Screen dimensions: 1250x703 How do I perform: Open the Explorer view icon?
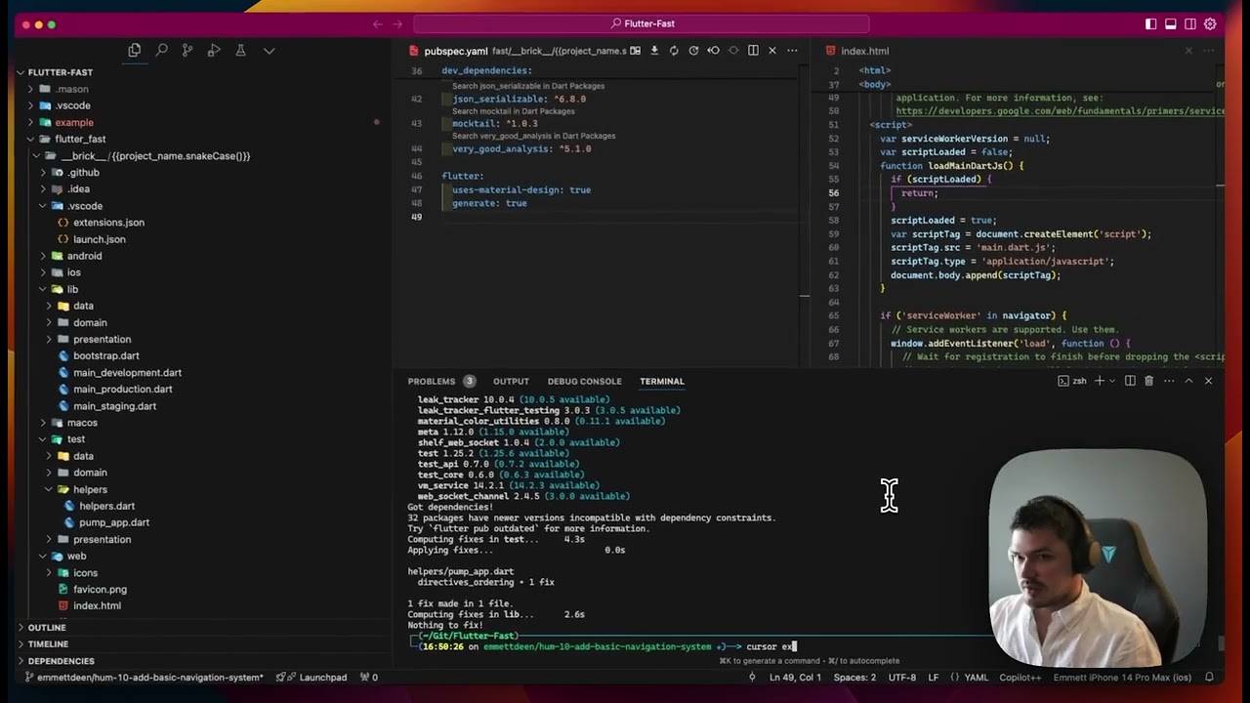[135, 51]
